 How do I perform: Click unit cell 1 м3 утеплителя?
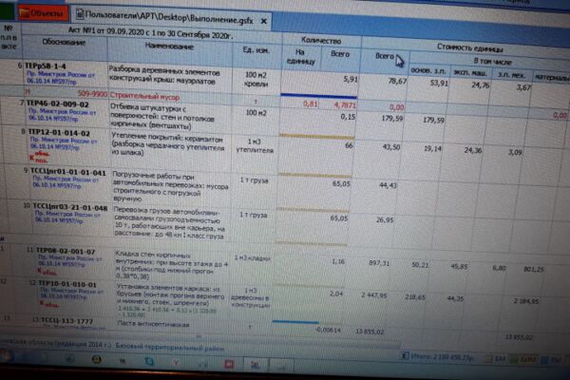click(x=255, y=145)
